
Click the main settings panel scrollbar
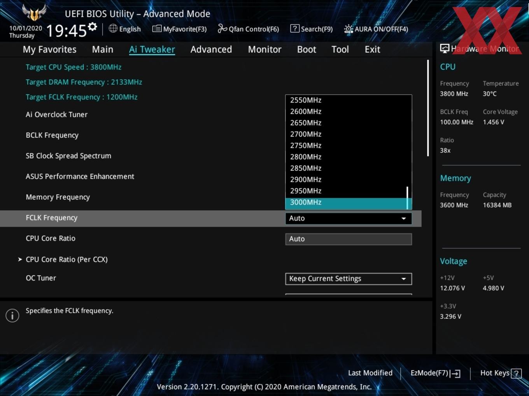click(x=428, y=108)
